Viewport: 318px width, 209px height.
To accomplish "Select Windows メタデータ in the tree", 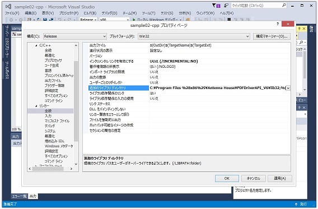I will [x=59, y=146].
